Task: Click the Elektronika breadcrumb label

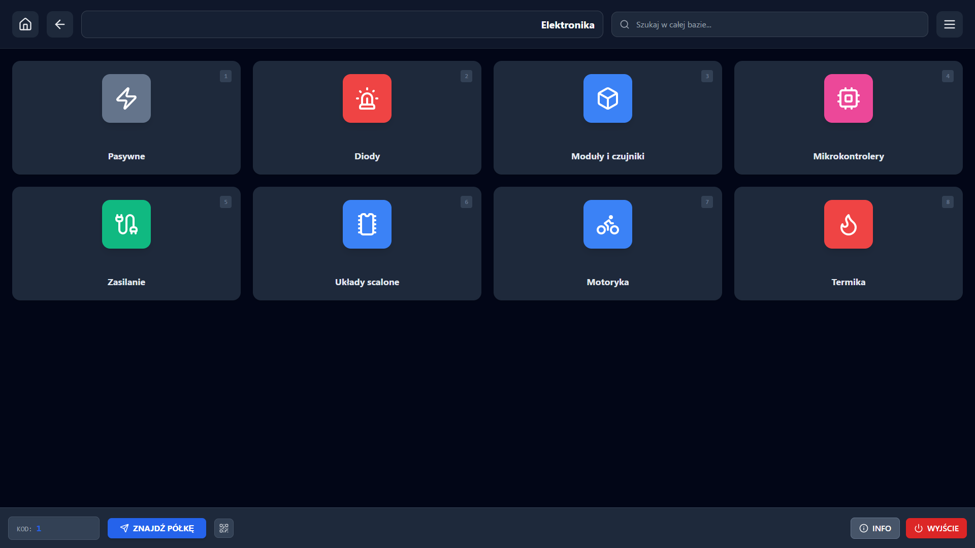Action: [567, 25]
